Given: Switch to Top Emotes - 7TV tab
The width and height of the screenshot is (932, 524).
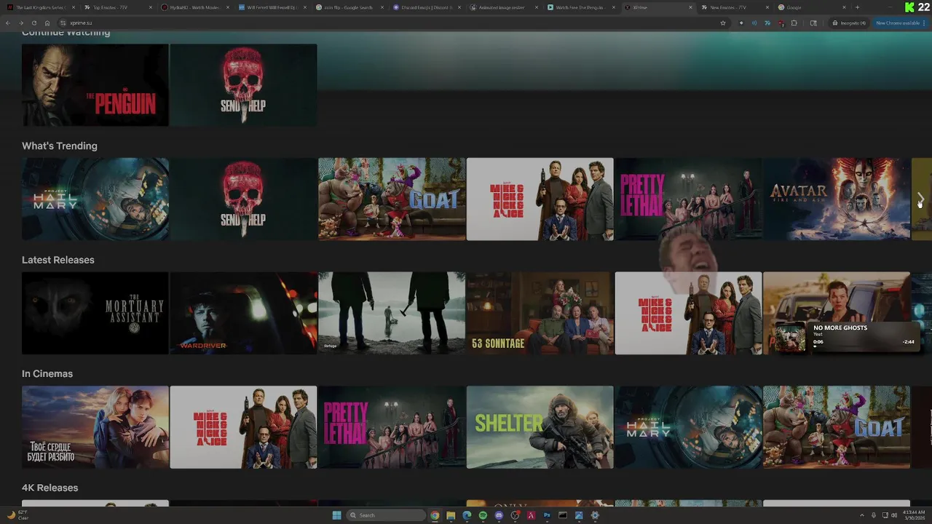Looking at the screenshot, I should (x=116, y=7).
